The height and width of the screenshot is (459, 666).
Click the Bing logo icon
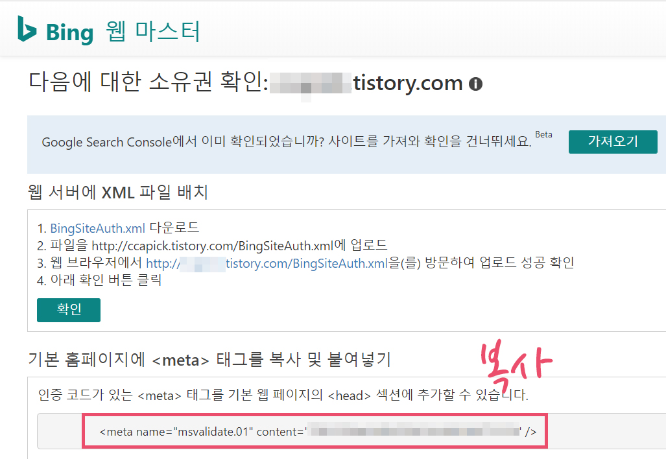[x=27, y=29]
